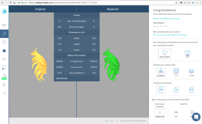The height and width of the screenshot is (124, 202).
Task: Try the Mammoth GPU Repair link
Action: coord(170,35)
